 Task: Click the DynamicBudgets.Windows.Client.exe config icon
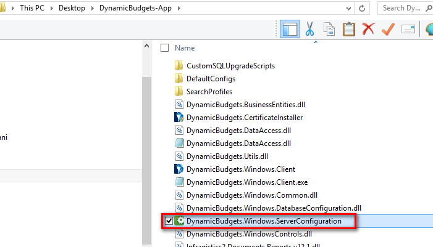tap(179, 182)
